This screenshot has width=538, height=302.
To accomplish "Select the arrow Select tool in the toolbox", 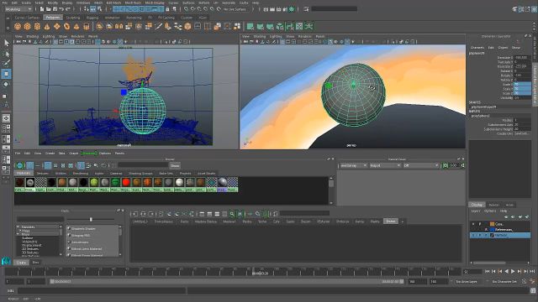I will [x=6, y=43].
